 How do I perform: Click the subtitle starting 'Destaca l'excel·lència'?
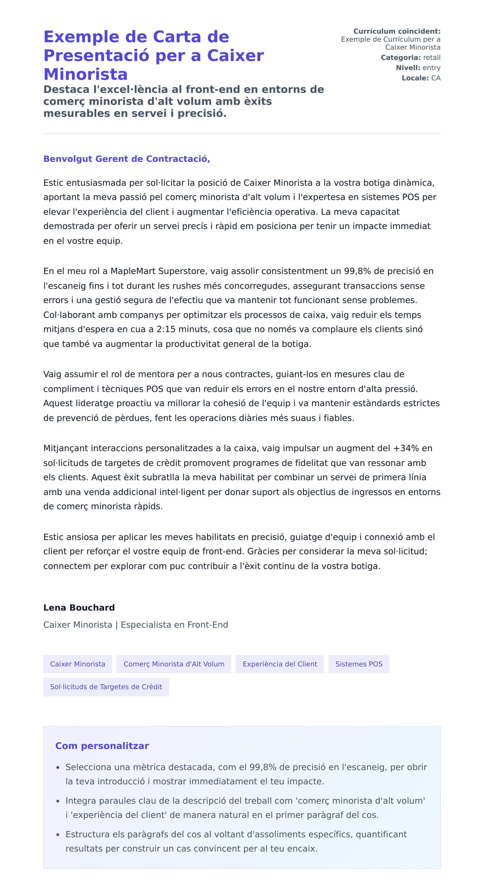click(x=184, y=101)
